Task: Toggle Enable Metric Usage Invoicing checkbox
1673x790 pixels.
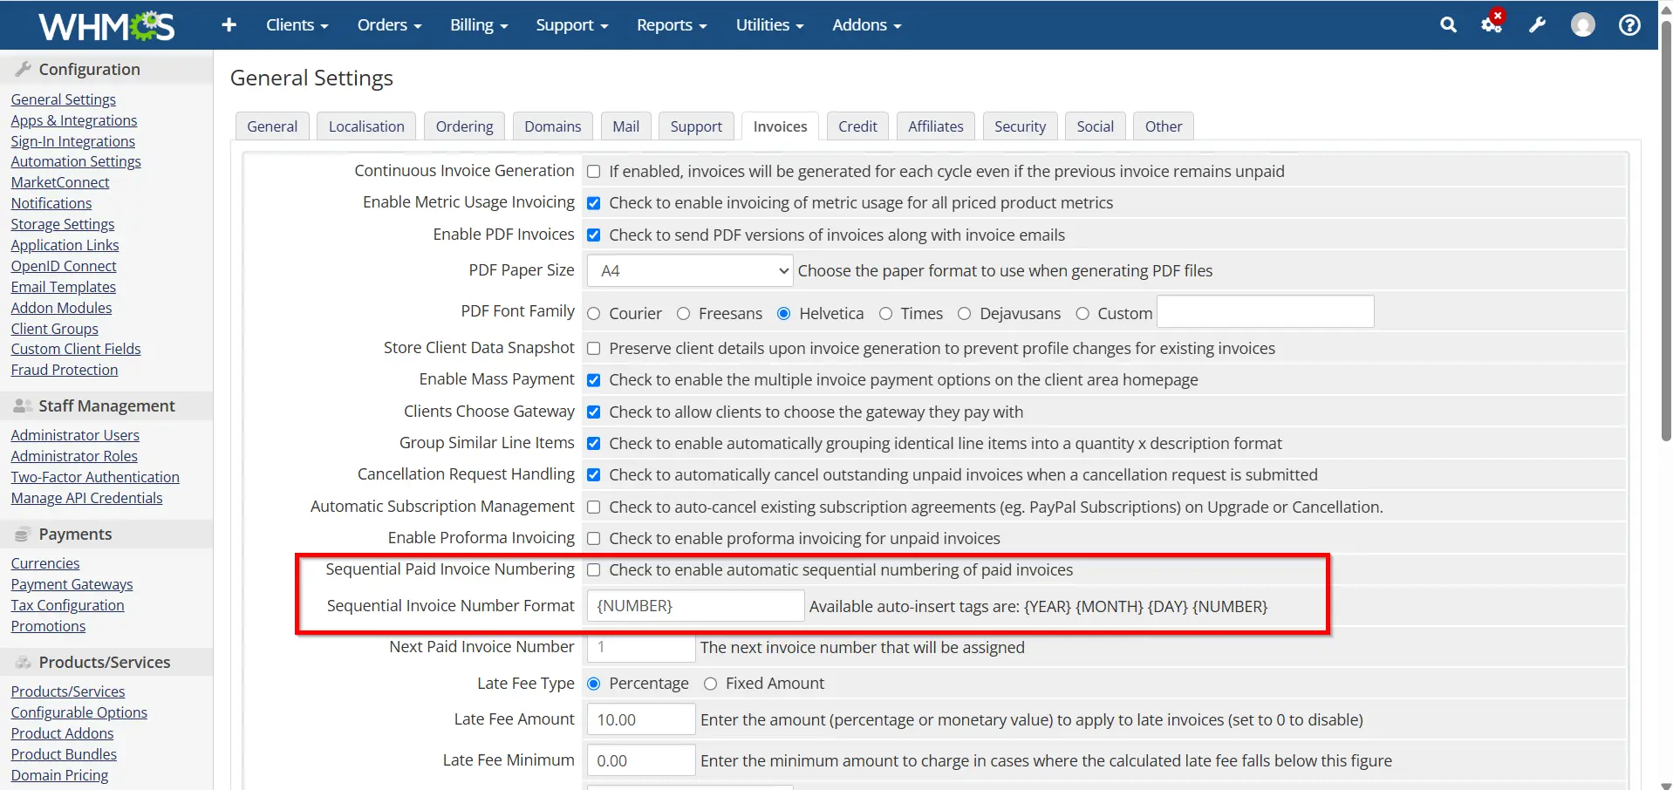Action: [x=594, y=203]
